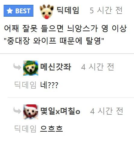Click the reindeer avatar of 딕데임
This screenshot has height=141, width=134.
tap(47, 12)
